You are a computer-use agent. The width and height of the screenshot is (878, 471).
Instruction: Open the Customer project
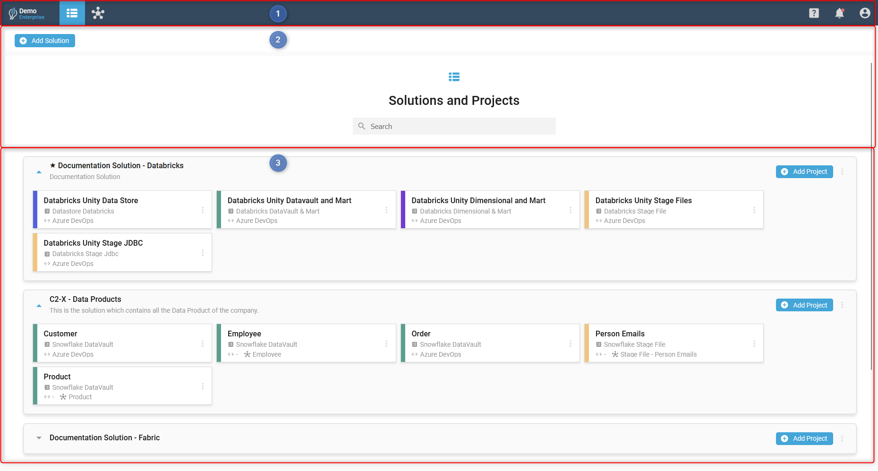(x=122, y=343)
